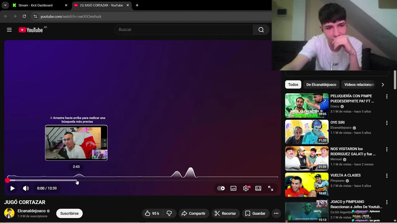Open options menu for PELUQUERÍA CON PIMPE
397x223 pixels.
click(x=387, y=97)
